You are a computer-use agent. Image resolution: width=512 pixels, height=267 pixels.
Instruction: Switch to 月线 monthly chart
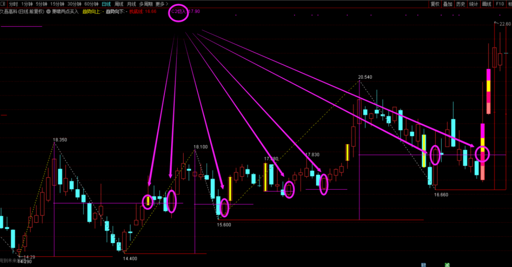(131, 4)
